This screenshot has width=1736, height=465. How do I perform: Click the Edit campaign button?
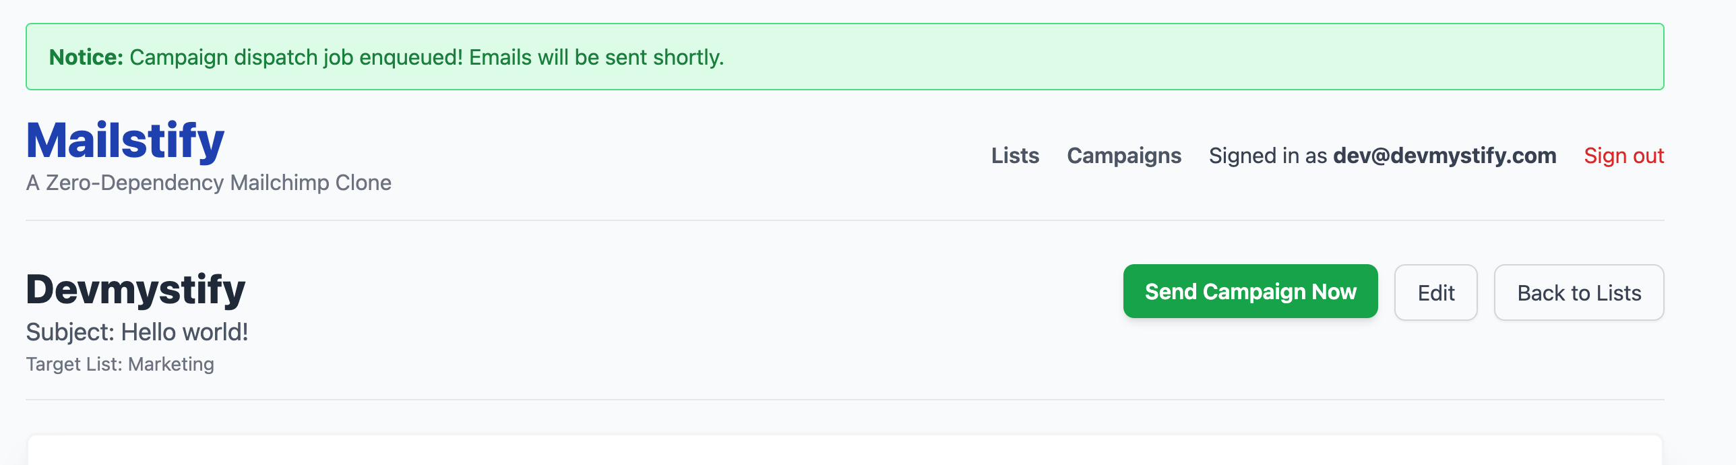coord(1435,292)
